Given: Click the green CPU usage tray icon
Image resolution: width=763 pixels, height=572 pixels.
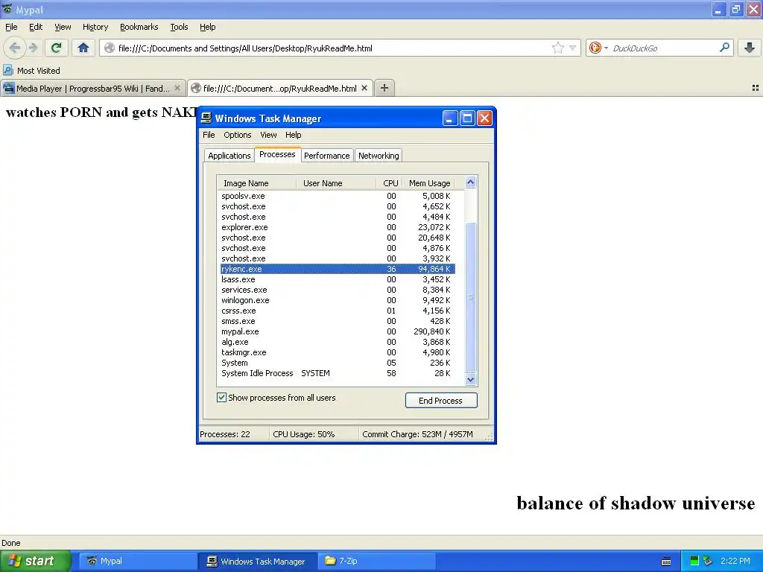Looking at the screenshot, I should tap(694, 561).
